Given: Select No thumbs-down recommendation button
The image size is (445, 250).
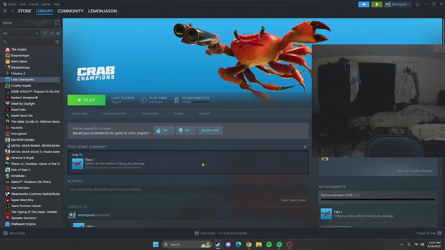Looking at the screenshot, I should coord(186,130).
